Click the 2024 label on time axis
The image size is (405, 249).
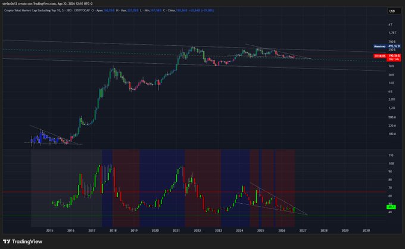239,231
